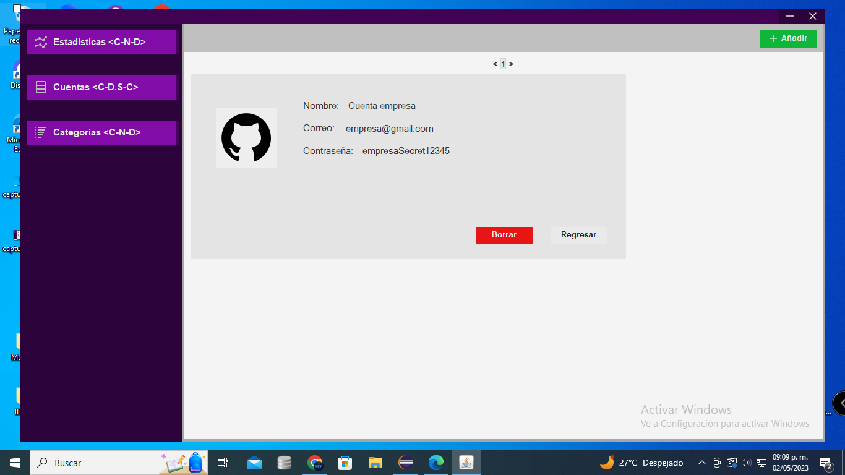
Task: Click the Nombre: label
Action: point(321,106)
